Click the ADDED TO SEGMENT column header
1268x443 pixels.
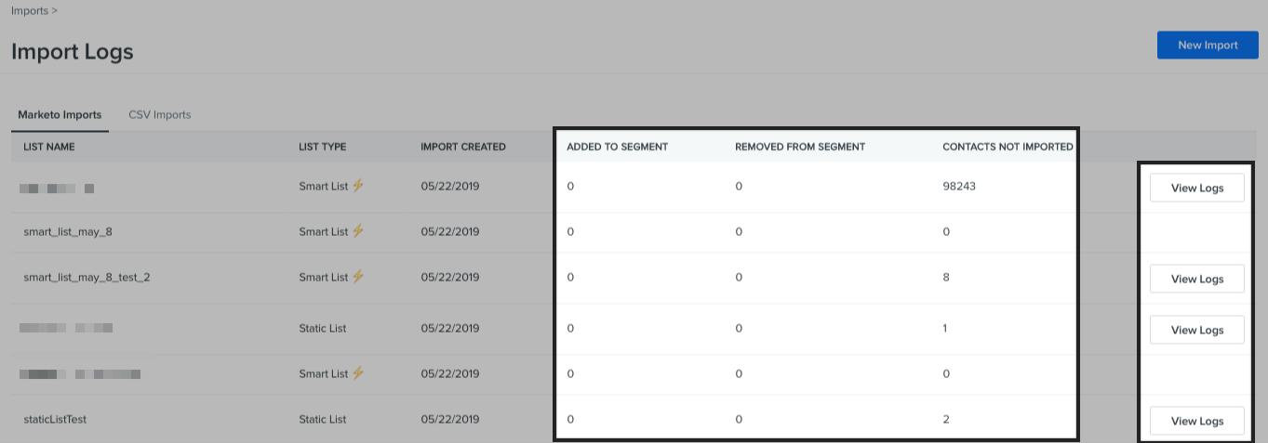point(618,147)
